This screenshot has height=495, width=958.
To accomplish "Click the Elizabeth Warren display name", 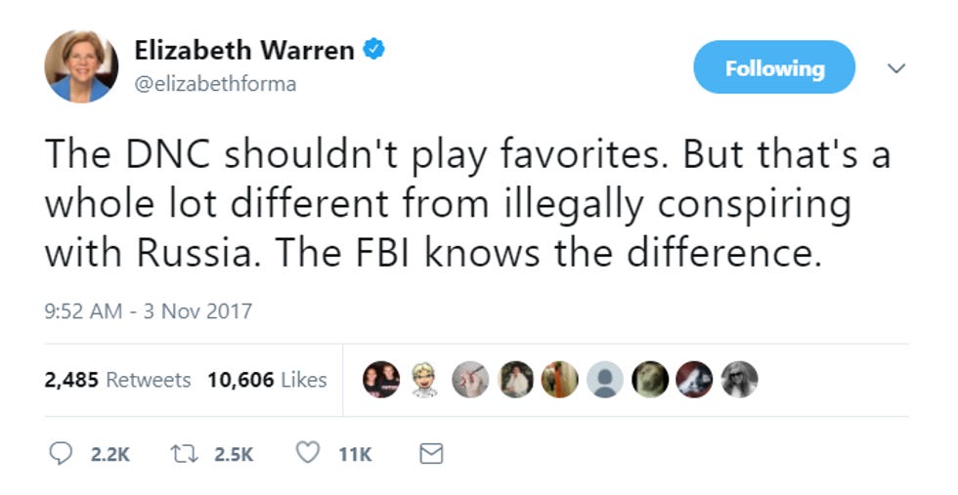I will (244, 50).
